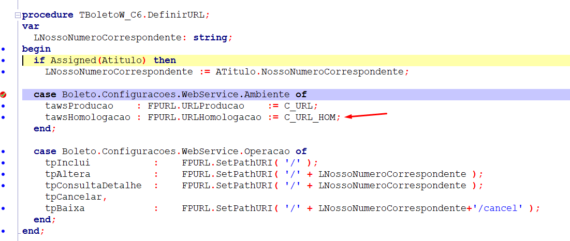The height and width of the screenshot is (241, 570).
Task: Click gutter dot beside tawsHomologacao line
Action: tap(3, 117)
